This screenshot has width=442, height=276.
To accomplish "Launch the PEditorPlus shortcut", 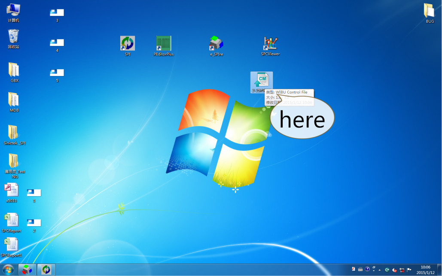I will coord(164,43).
